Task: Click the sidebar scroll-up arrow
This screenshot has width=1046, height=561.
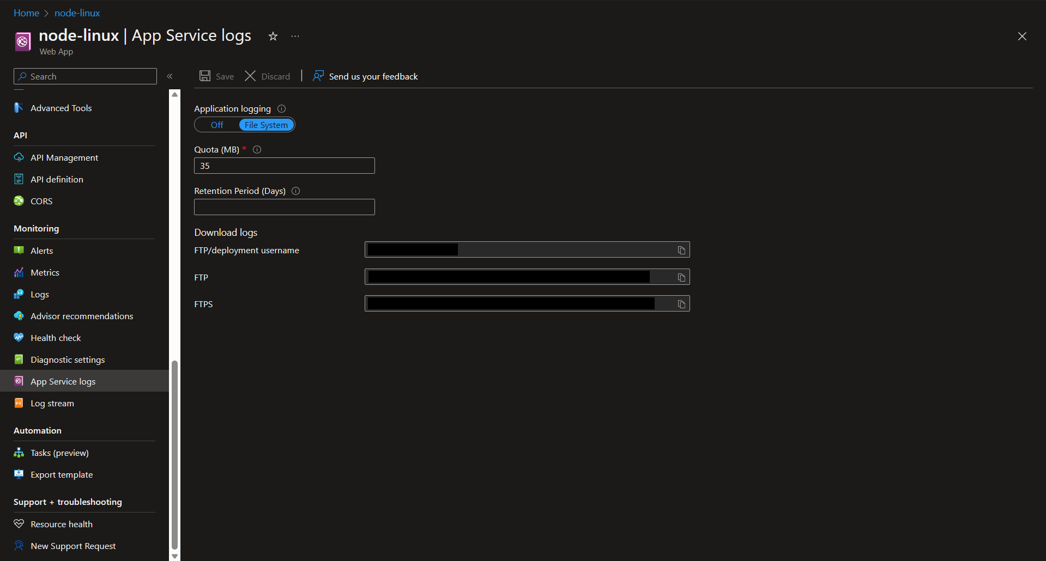Action: (x=174, y=94)
